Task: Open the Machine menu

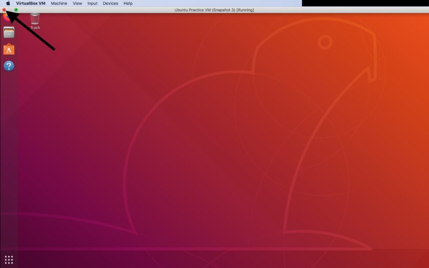Action: point(59,3)
